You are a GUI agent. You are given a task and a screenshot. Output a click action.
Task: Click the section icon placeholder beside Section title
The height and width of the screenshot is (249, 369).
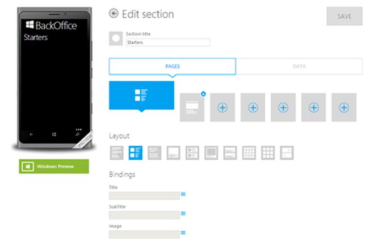coord(116,39)
